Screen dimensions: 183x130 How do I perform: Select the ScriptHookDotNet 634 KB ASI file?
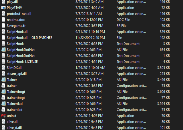pyautogui.click(x=21, y=50)
